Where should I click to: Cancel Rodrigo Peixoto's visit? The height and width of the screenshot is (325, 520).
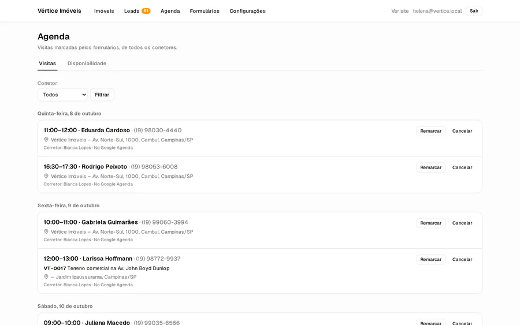tap(462, 167)
